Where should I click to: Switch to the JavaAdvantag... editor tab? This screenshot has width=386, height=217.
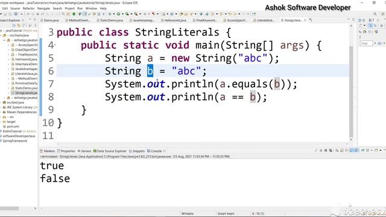tap(142, 20)
